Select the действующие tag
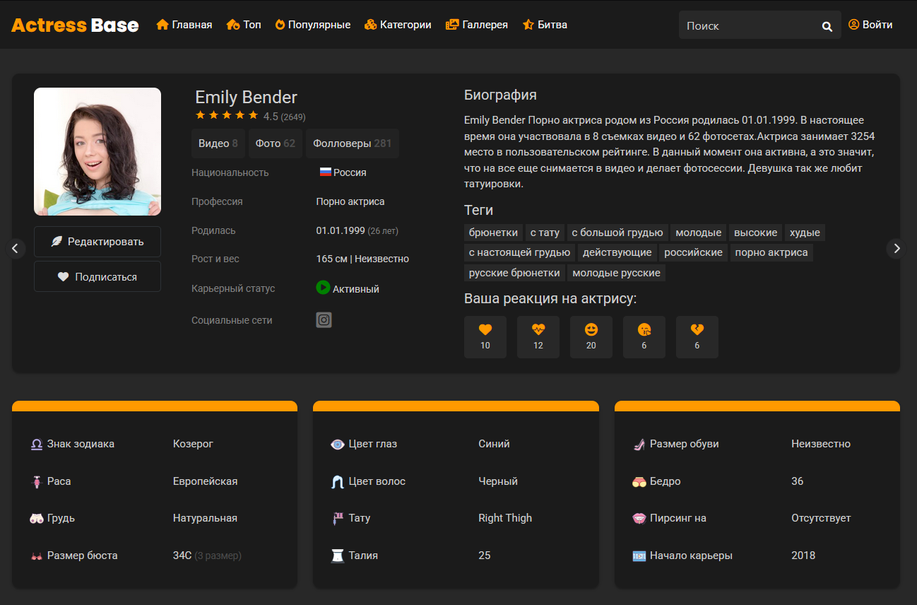Screen dimensions: 917x605 pos(617,252)
